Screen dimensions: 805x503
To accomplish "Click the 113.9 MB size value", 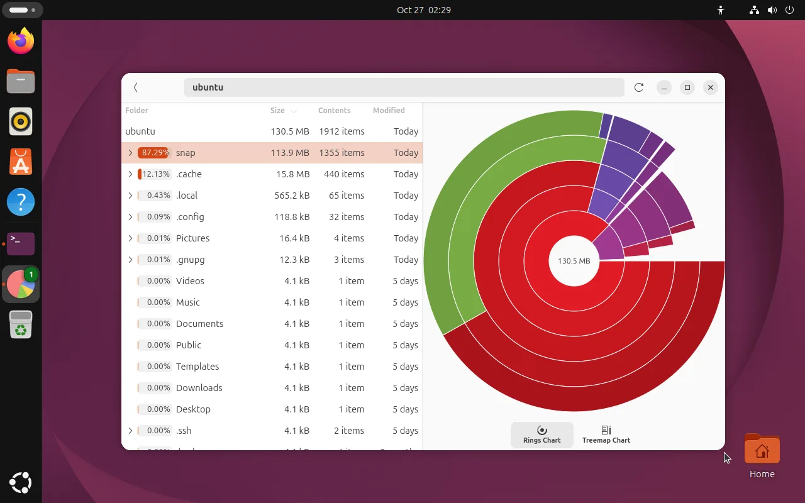I will tap(290, 153).
